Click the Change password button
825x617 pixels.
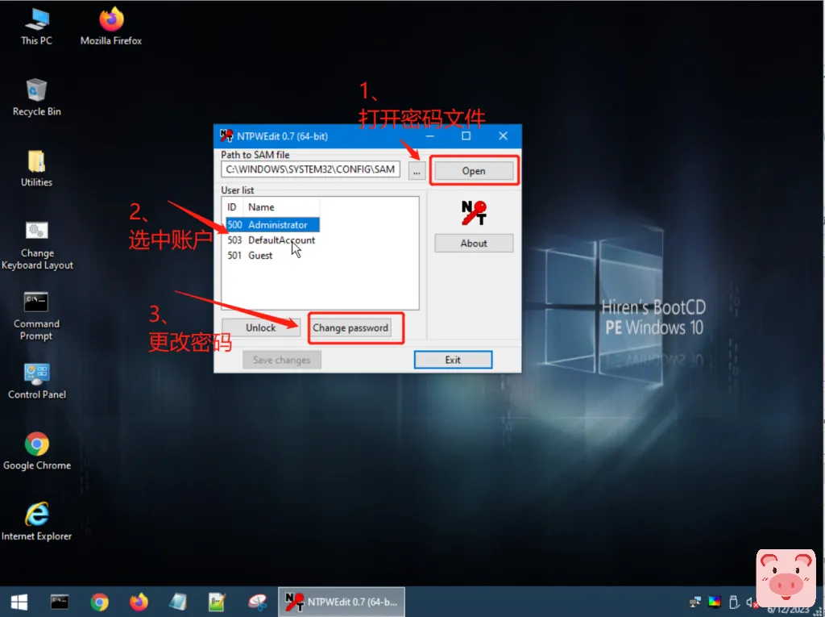pyautogui.click(x=350, y=327)
